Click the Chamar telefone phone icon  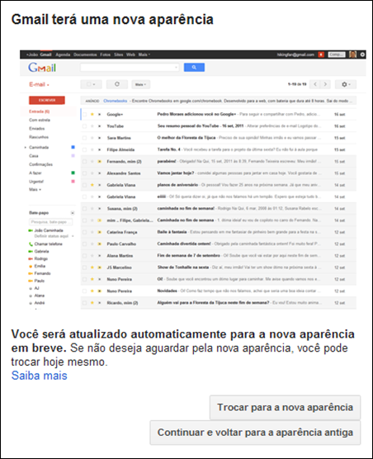pos(31,244)
